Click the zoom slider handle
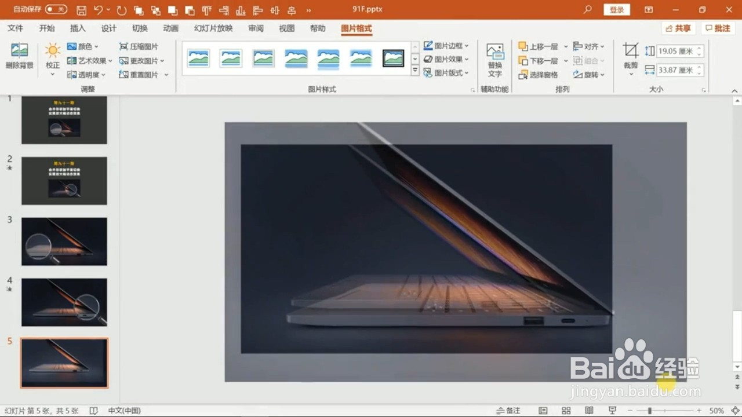 pos(650,411)
